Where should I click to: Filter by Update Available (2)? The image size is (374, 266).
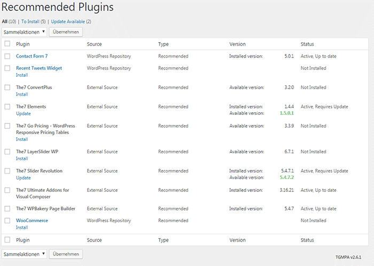pyautogui.click(x=71, y=21)
